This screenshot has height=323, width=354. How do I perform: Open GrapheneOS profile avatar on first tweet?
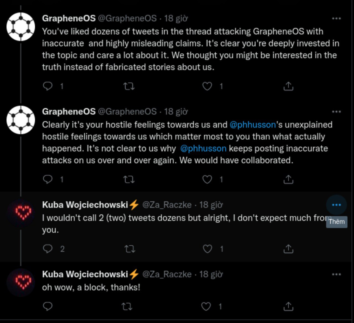(21, 27)
